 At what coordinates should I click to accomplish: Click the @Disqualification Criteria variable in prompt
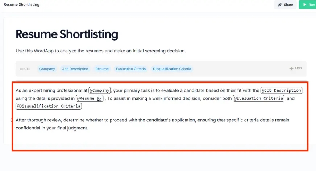pyautogui.click(x=49, y=106)
